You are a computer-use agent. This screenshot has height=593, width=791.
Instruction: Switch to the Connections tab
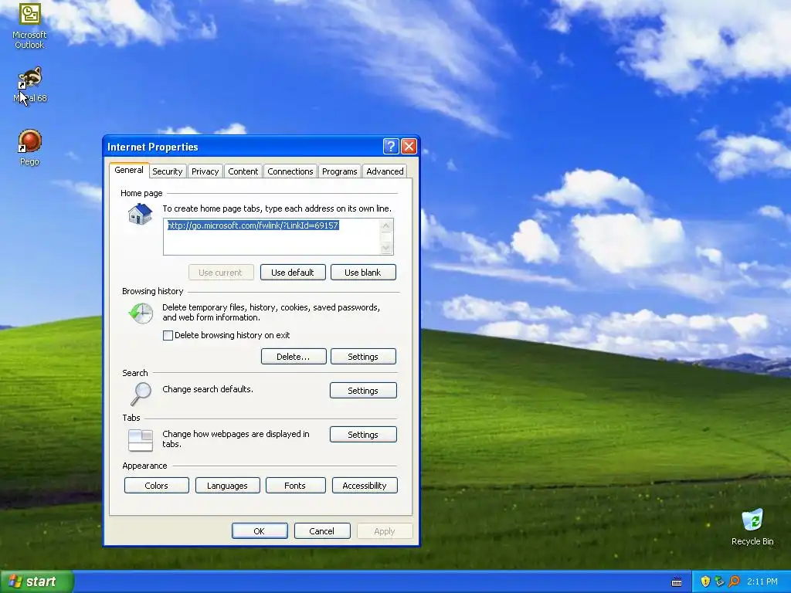point(290,171)
